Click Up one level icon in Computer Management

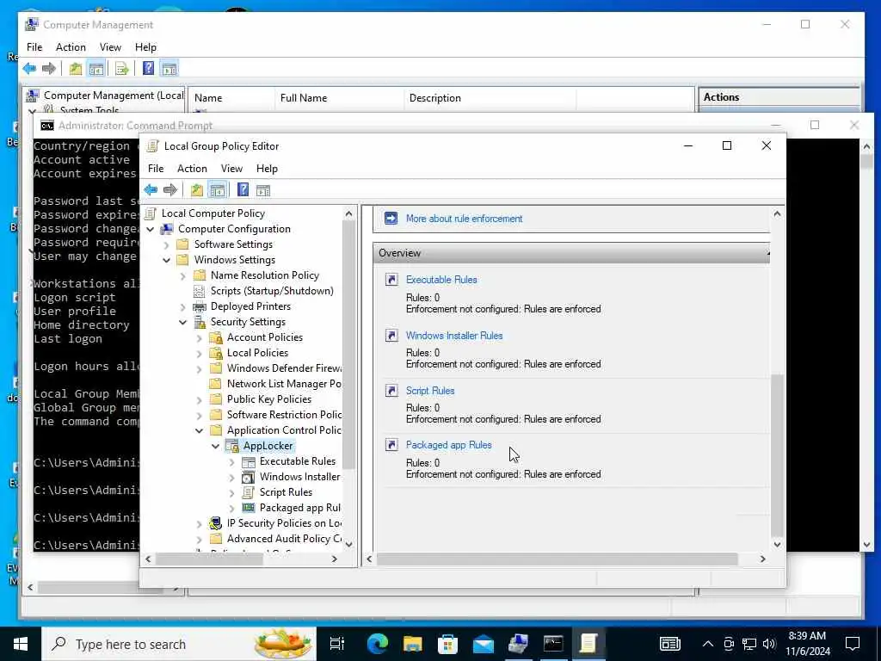click(x=76, y=69)
